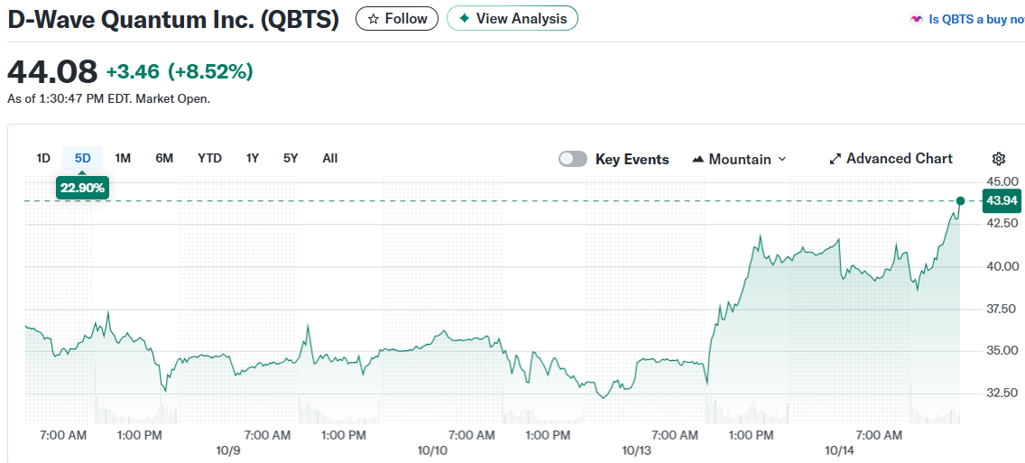Click the sparkle icon in View Analysis

point(464,19)
